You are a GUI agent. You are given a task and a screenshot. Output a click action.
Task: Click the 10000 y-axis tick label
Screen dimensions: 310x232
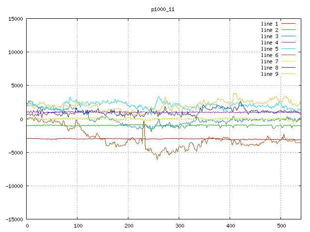tap(15, 52)
